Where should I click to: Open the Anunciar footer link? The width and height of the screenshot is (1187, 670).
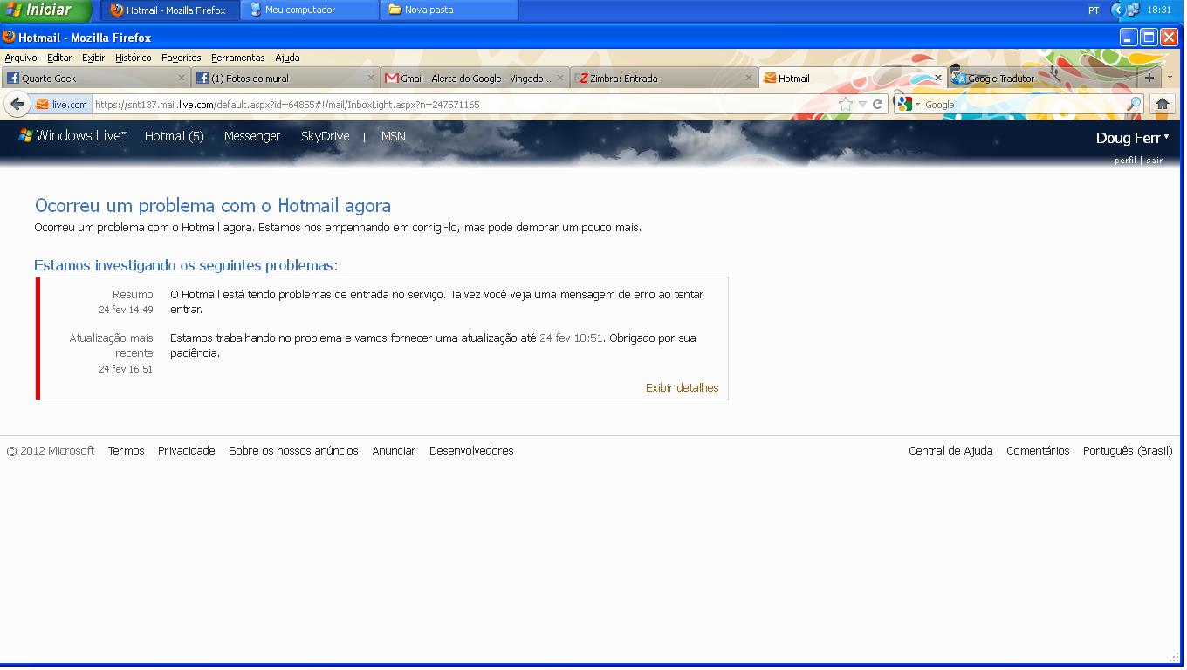tap(394, 451)
